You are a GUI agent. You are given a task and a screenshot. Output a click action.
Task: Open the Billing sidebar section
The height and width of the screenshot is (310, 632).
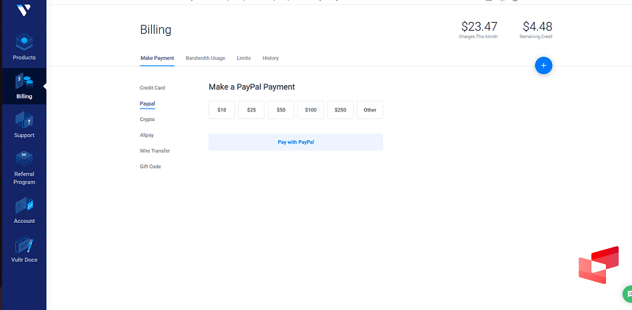click(24, 86)
